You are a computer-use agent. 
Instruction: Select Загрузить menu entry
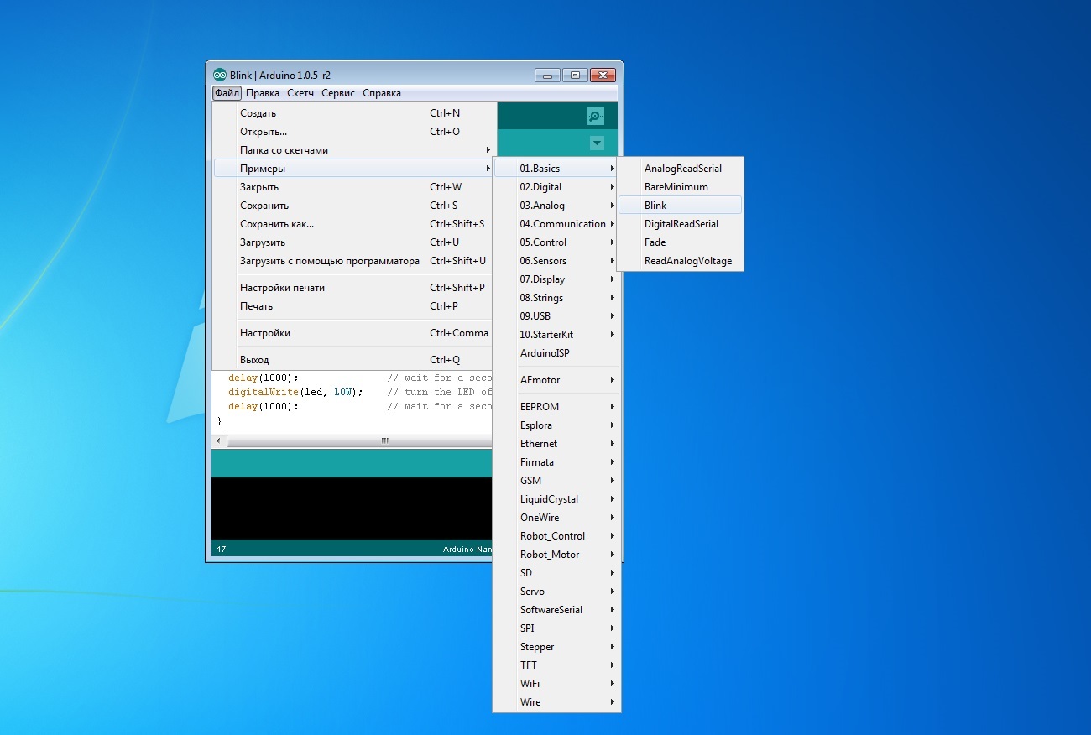tap(354, 242)
